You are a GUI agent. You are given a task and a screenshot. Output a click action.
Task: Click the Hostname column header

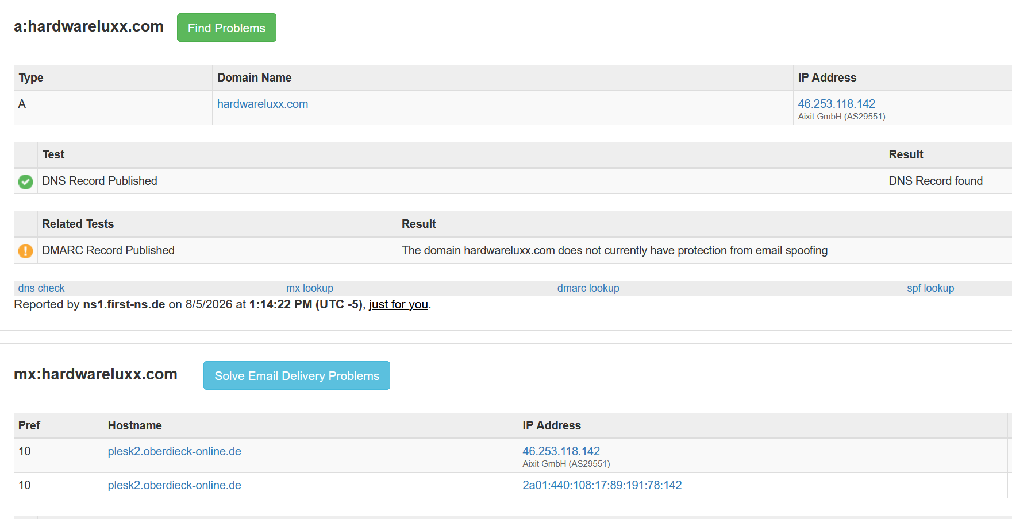click(135, 425)
